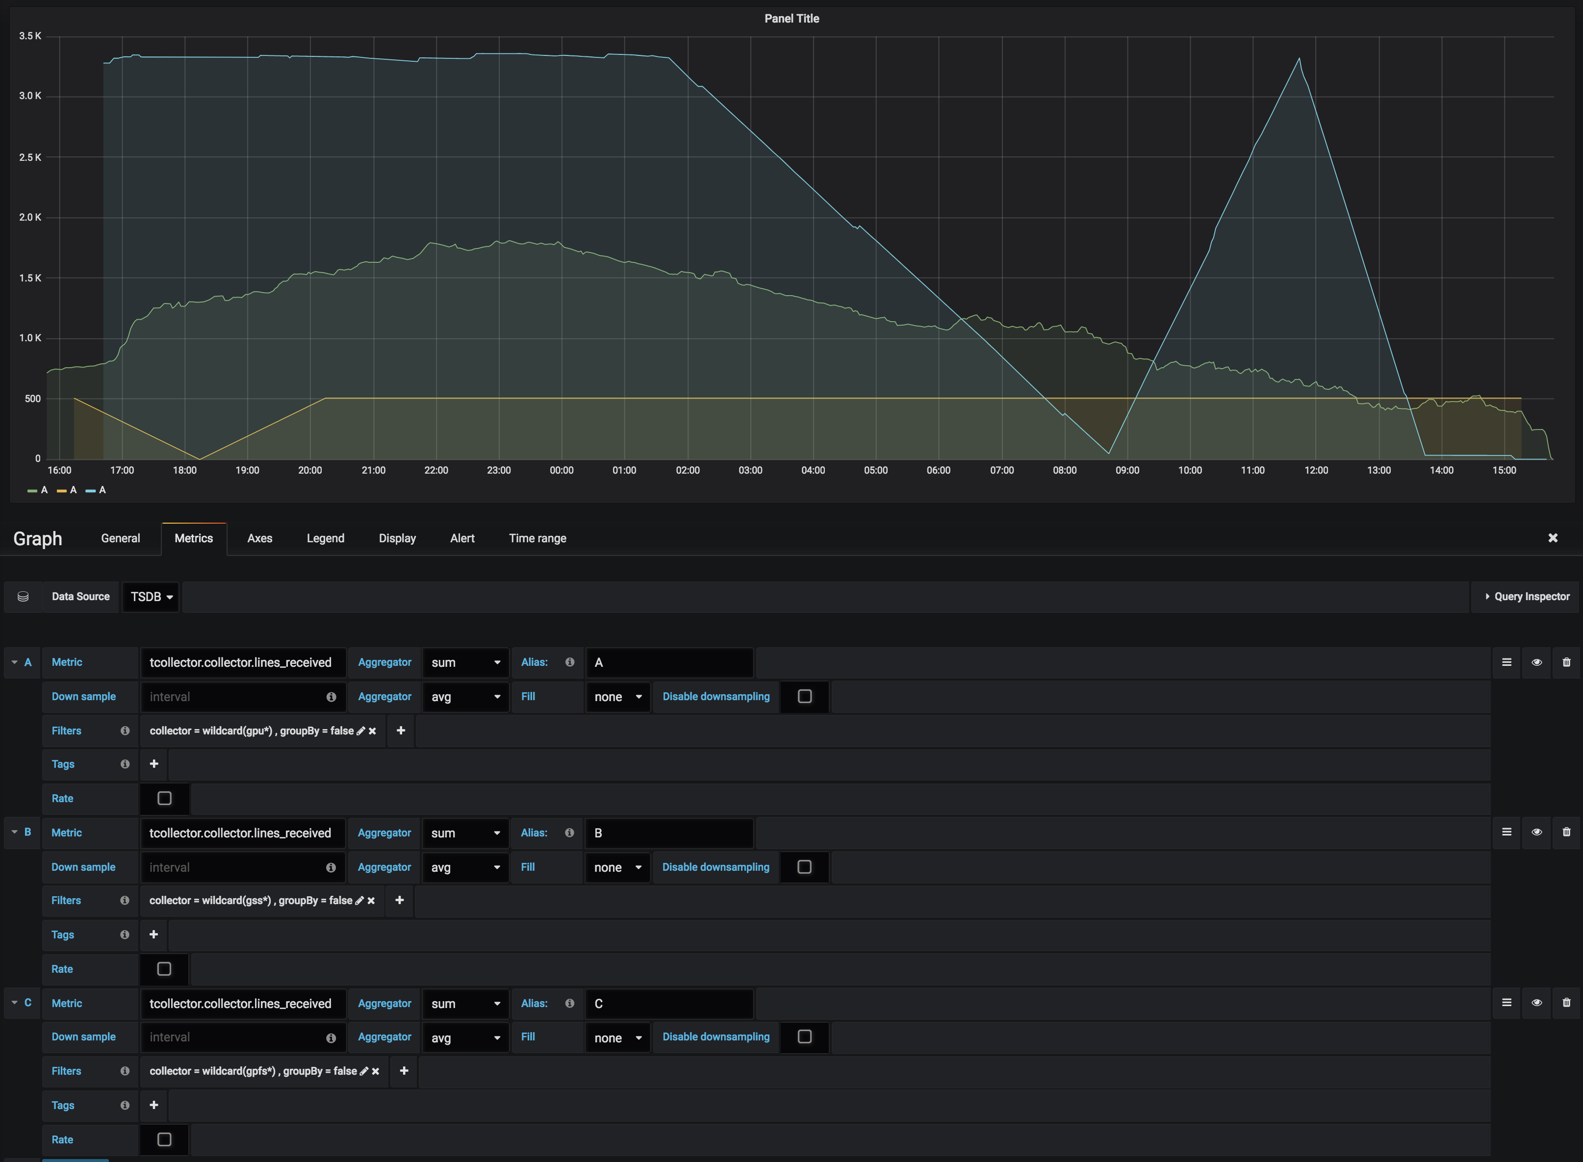The height and width of the screenshot is (1162, 1583).
Task: Open the Fill dropdown for query C
Action: click(617, 1037)
